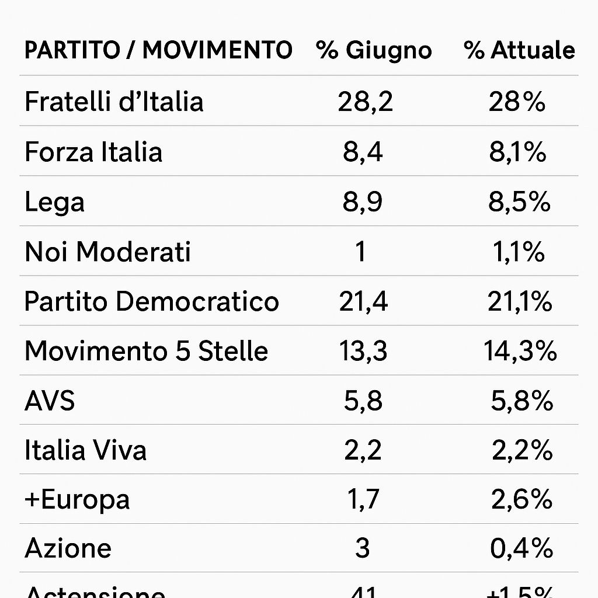Image resolution: width=598 pixels, height=598 pixels.
Task: Select Movimento 5 Stelle's 14,3% current value
Action: pyautogui.click(x=520, y=351)
